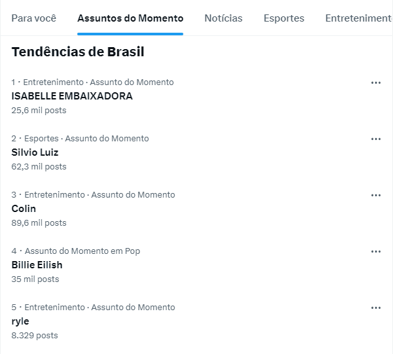Open the Billie Eilish trending topic
The height and width of the screenshot is (354, 398).
(37, 265)
